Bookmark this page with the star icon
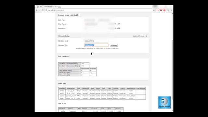The image size is (208, 117). pos(154,10)
